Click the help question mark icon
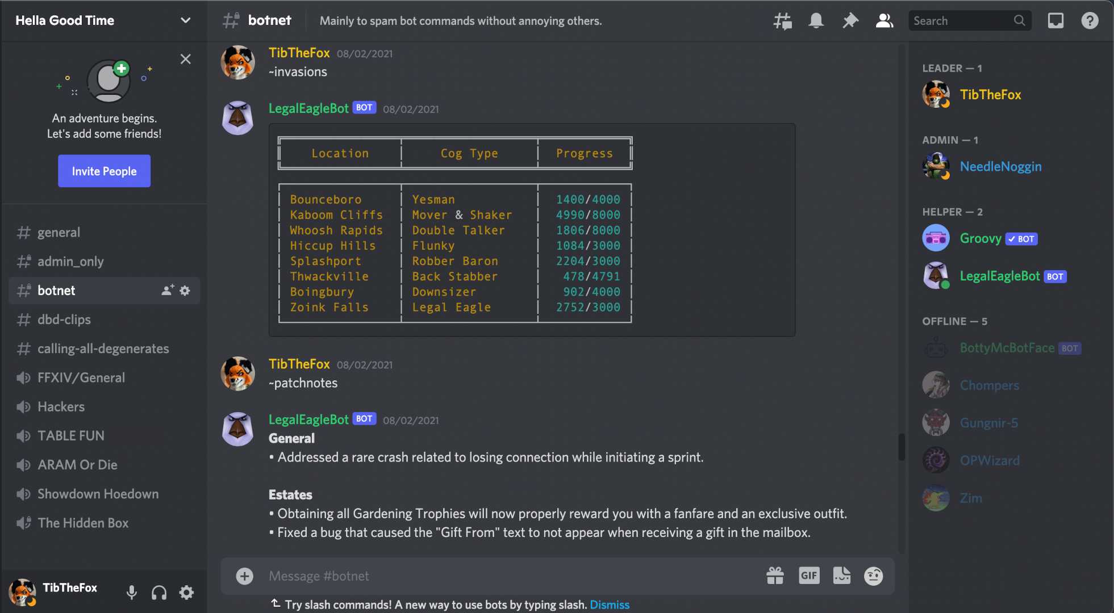Screen dimensions: 1114x613 click(x=1090, y=21)
